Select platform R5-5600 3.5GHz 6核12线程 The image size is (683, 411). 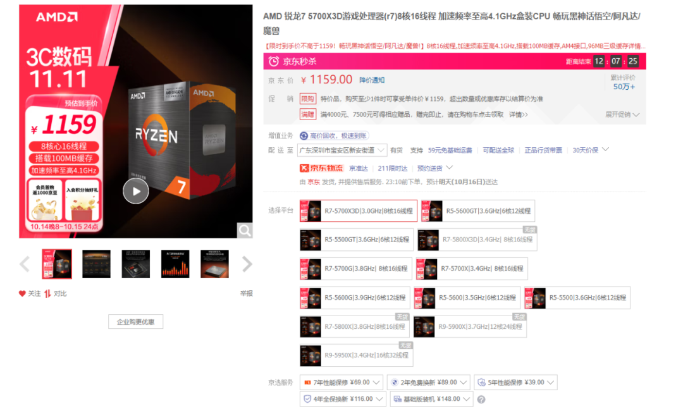pos(467,298)
